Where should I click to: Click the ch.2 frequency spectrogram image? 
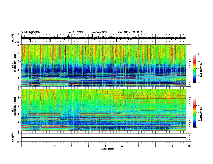pyautogui.click(x=104, y=110)
